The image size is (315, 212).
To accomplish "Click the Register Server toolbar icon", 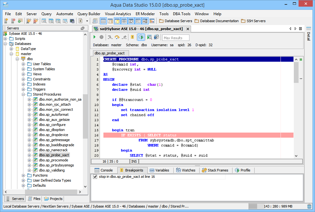I will pyautogui.click(x=6, y=21).
